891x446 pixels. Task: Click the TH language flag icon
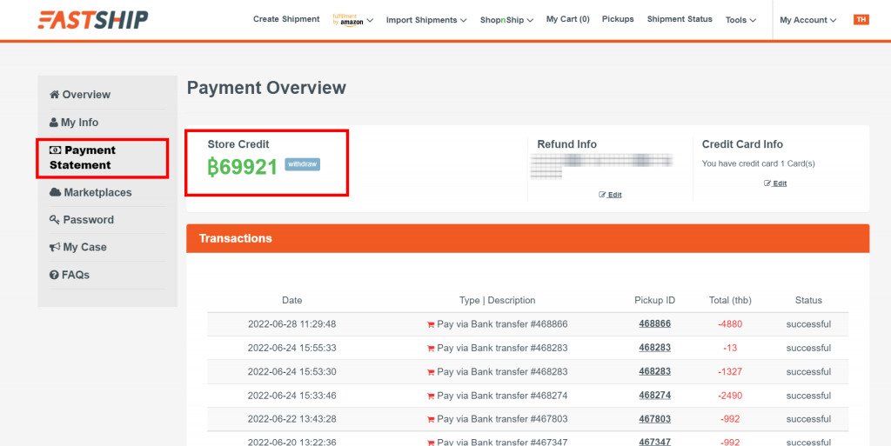pyautogui.click(x=861, y=20)
